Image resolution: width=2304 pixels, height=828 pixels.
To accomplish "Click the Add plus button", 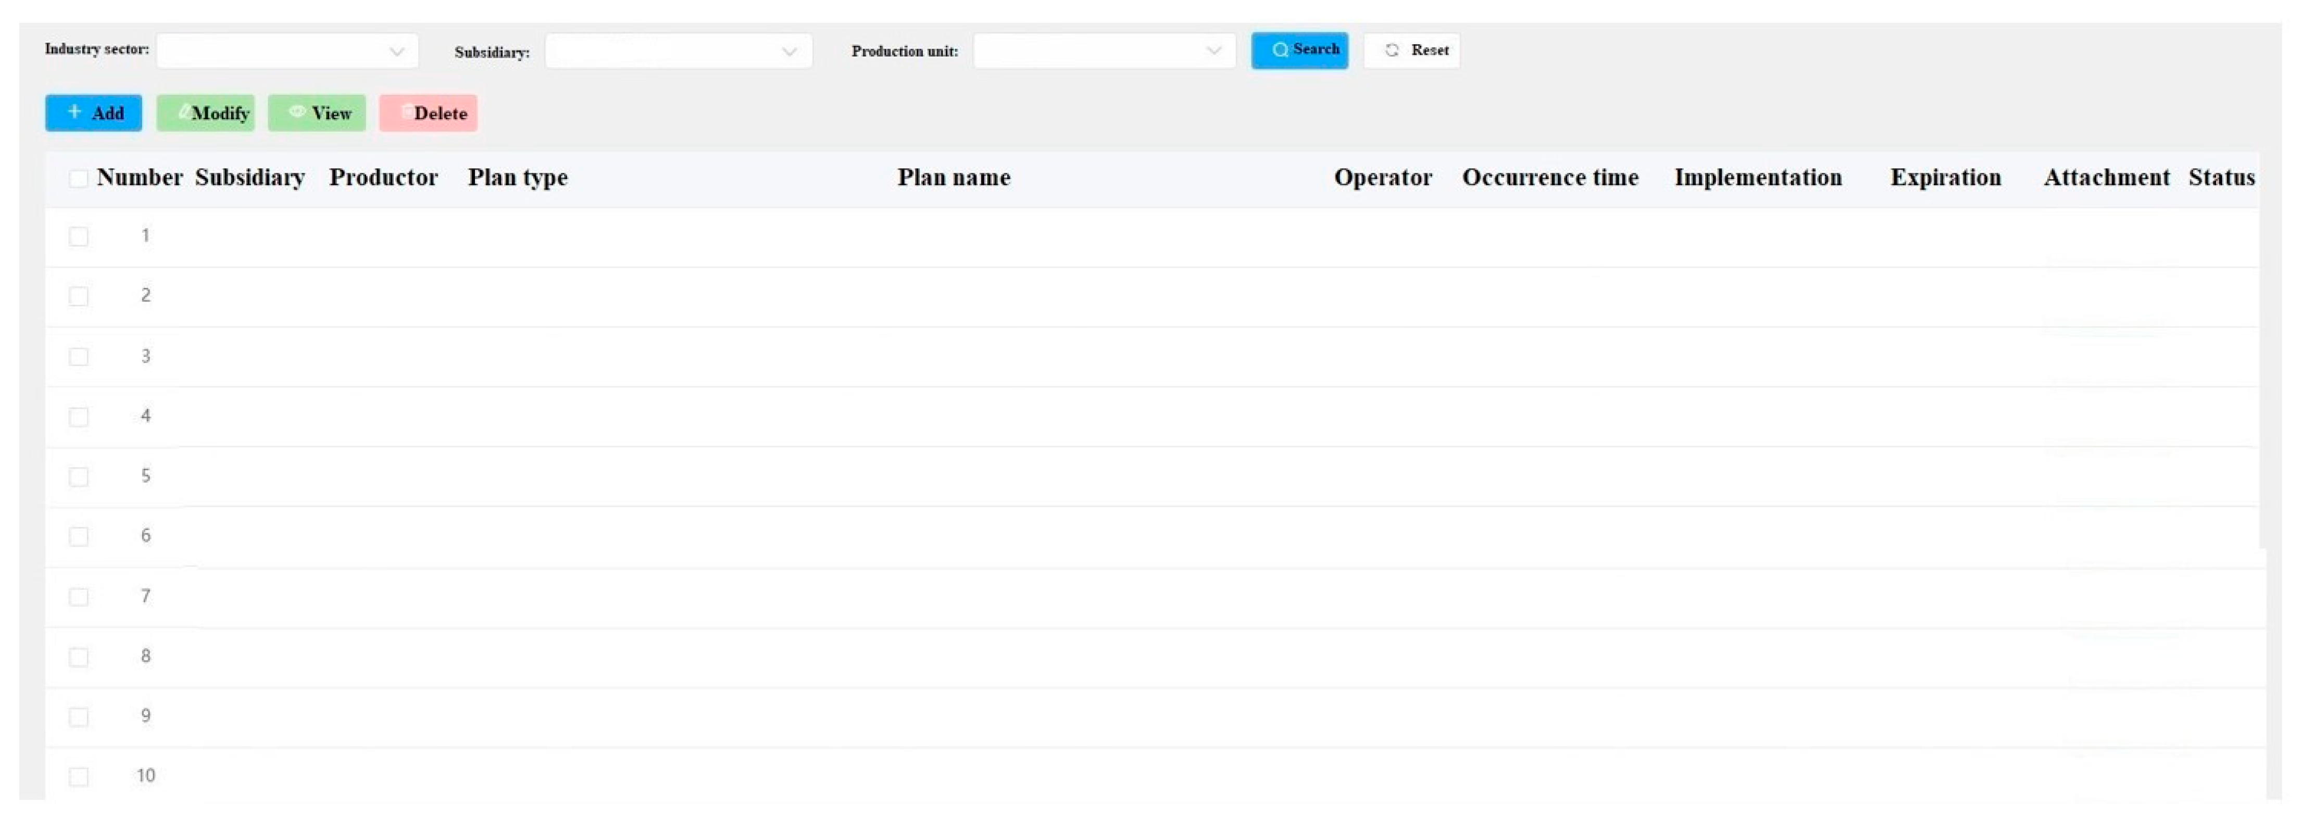I will (x=93, y=112).
